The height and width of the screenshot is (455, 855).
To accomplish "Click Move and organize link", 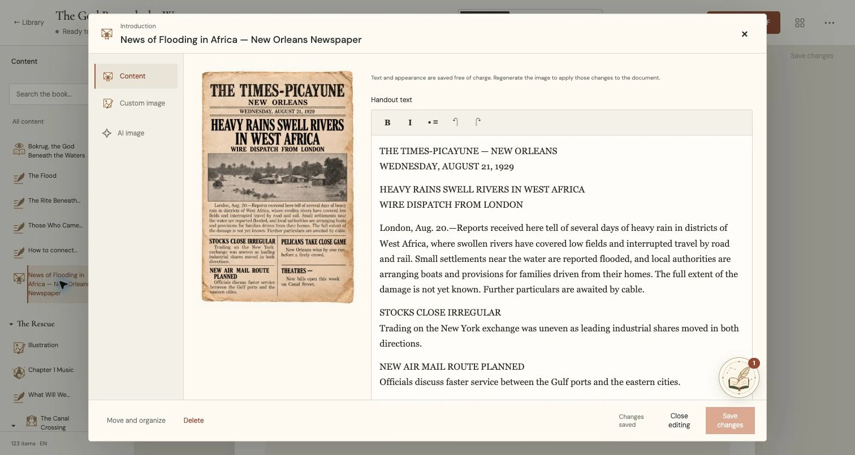I will pyautogui.click(x=136, y=421).
